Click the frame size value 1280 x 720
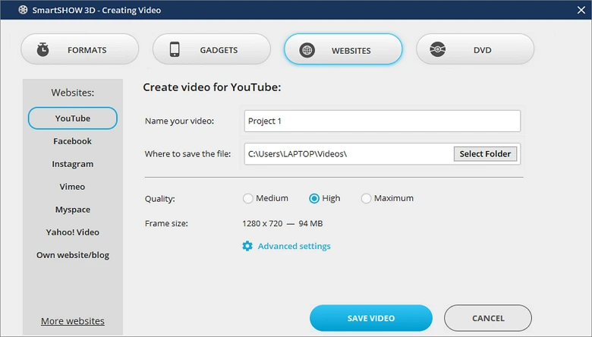This screenshot has height=337, width=592. click(x=263, y=224)
